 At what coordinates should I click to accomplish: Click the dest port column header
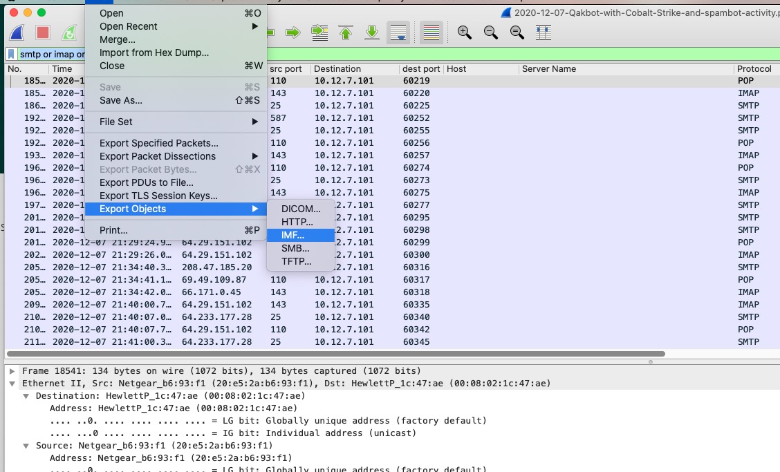pos(421,69)
